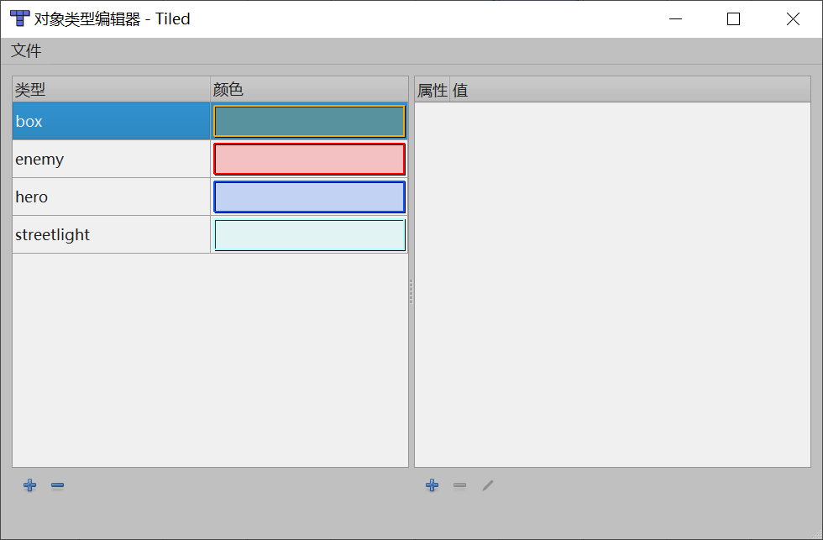This screenshot has width=823, height=540.
Task: Add a new object type with plus icon
Action: pos(30,485)
